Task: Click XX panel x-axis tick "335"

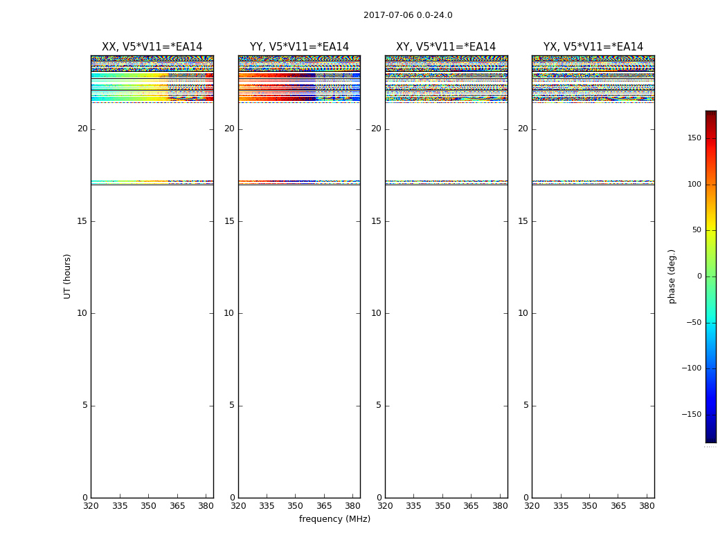Action: 120,506
